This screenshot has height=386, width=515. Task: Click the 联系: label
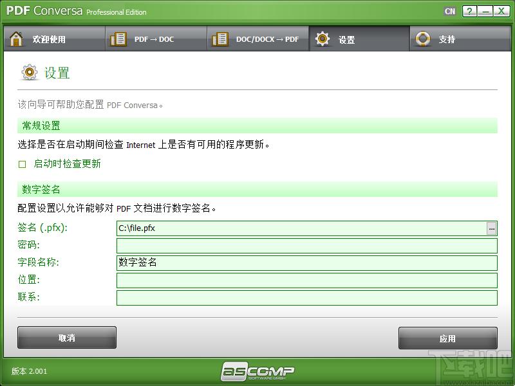(28, 297)
